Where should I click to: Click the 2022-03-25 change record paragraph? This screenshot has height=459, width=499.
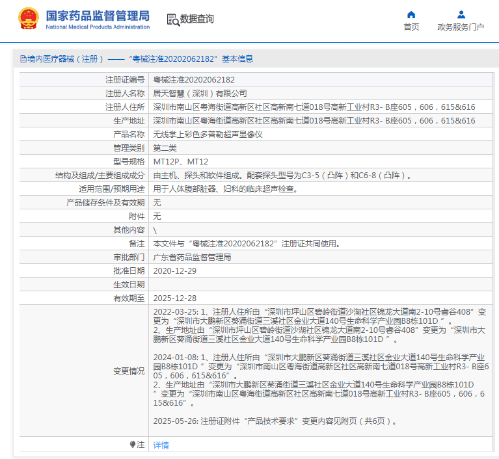click(x=319, y=326)
